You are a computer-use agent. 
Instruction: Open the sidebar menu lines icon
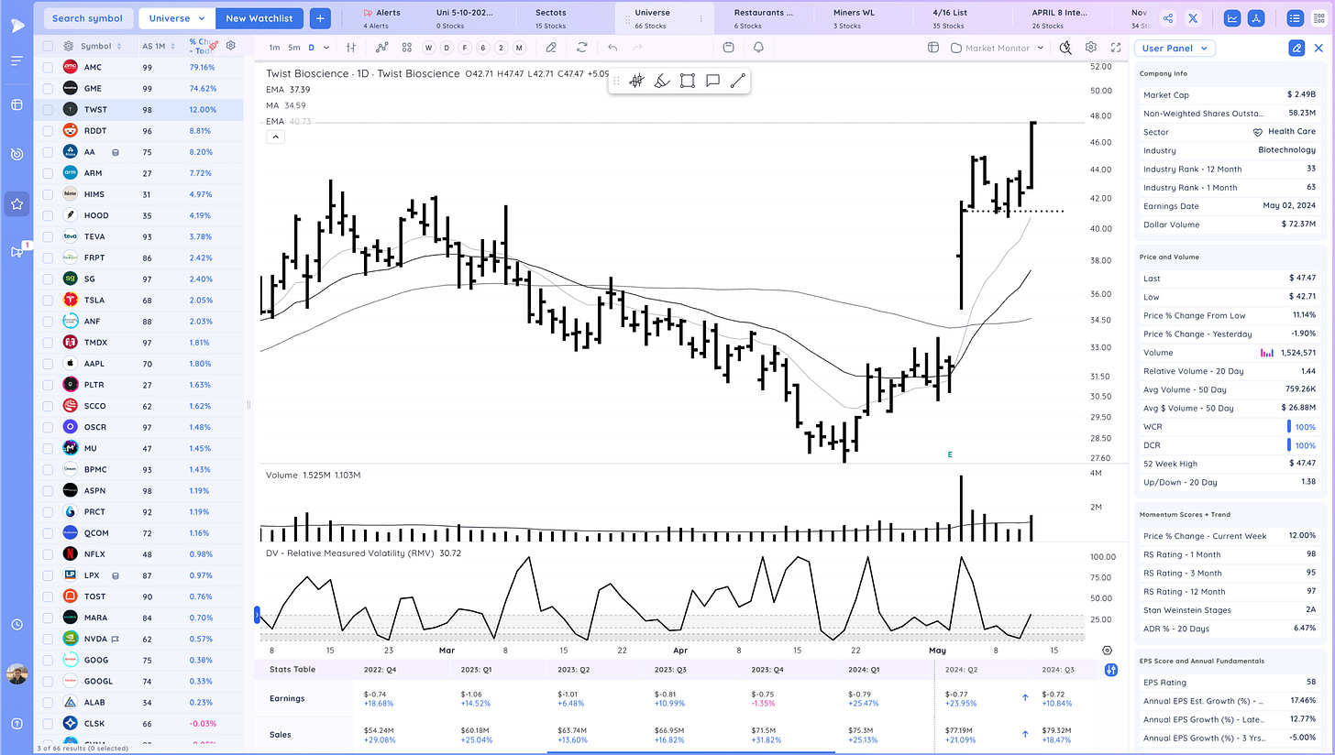(x=17, y=60)
